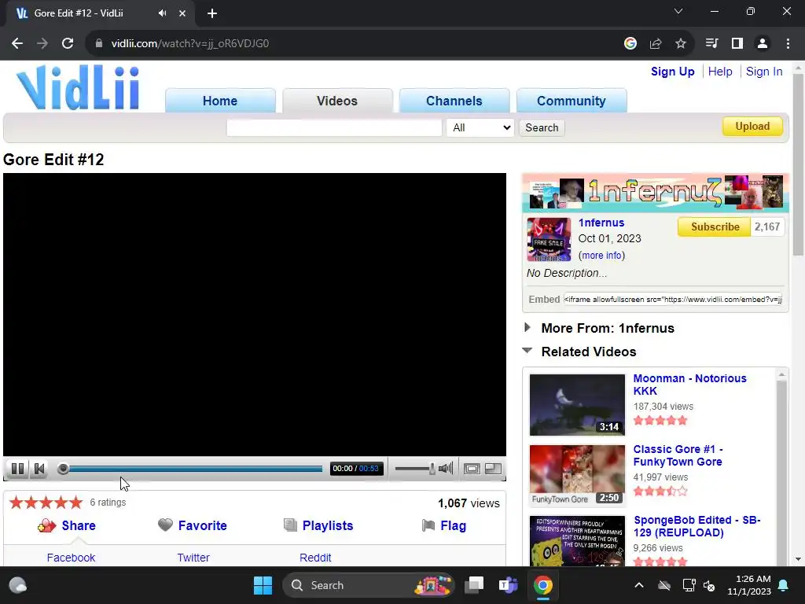Image resolution: width=805 pixels, height=604 pixels.
Task: Open the Home tab
Action: [x=220, y=101]
